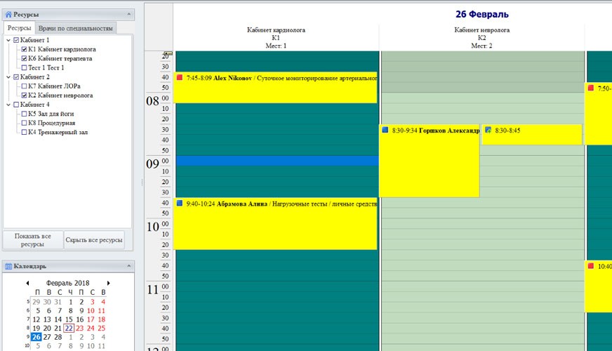Go to next month in calendar

point(109,282)
